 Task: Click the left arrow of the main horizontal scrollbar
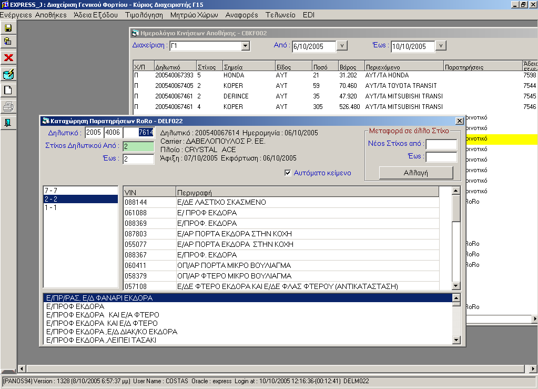[22, 369]
